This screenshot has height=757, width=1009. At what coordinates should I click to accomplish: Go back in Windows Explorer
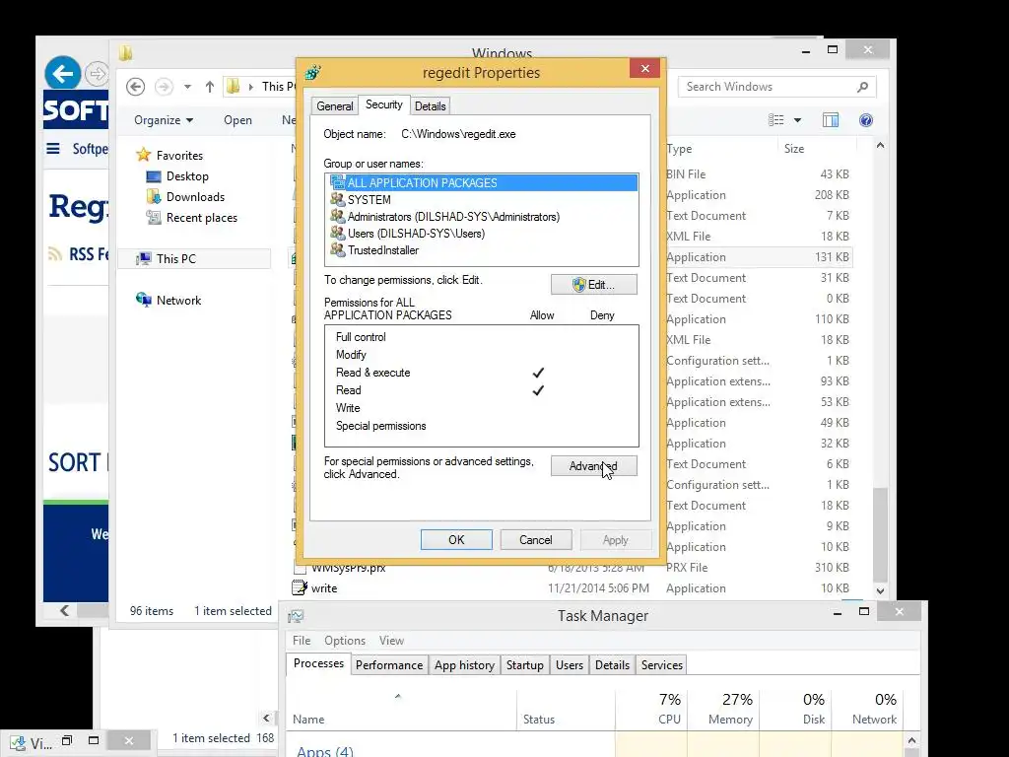tap(135, 87)
